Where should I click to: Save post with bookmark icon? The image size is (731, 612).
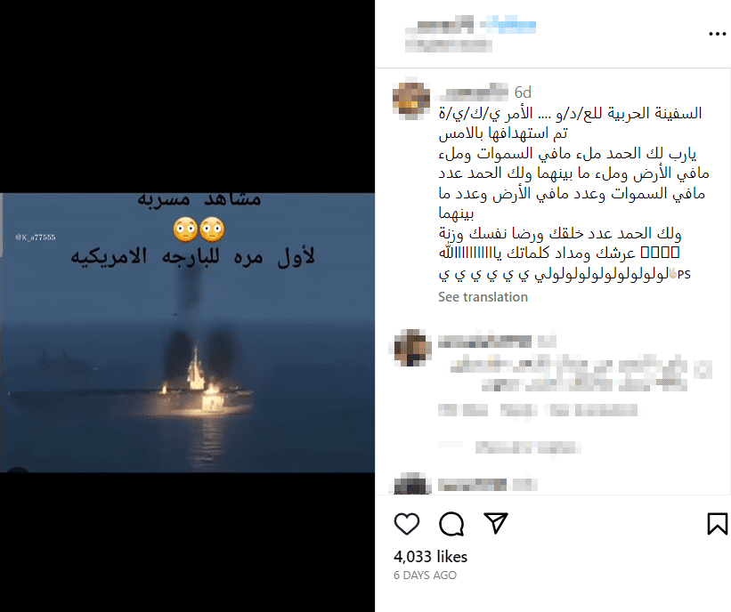tap(717, 524)
